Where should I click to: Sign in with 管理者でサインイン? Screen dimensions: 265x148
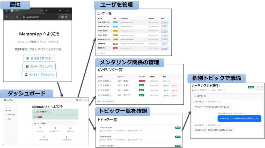click(x=39, y=58)
